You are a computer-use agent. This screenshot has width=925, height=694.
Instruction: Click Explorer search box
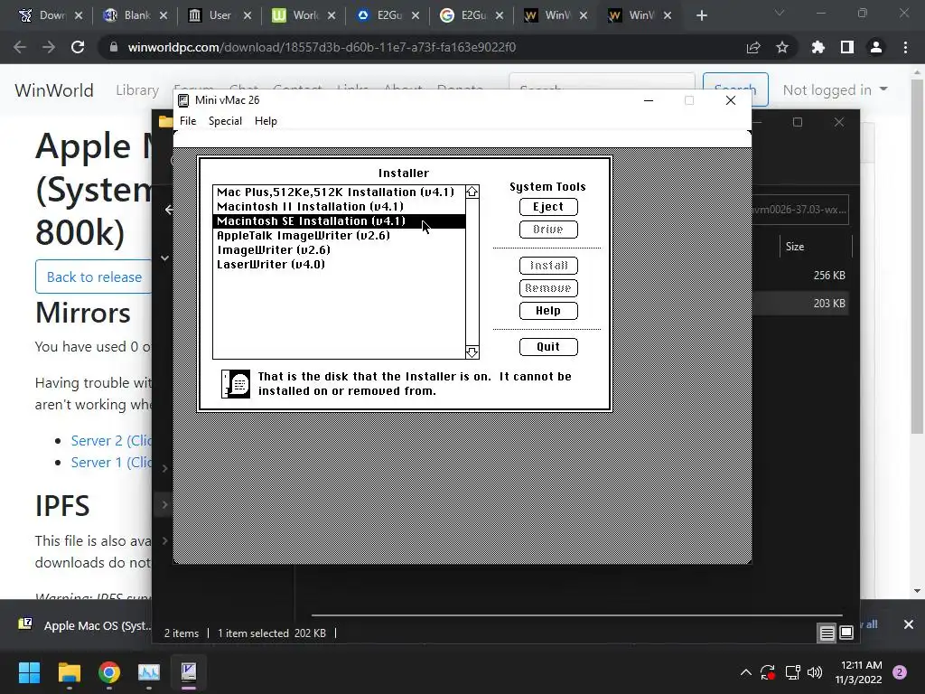pyautogui.click(x=801, y=210)
